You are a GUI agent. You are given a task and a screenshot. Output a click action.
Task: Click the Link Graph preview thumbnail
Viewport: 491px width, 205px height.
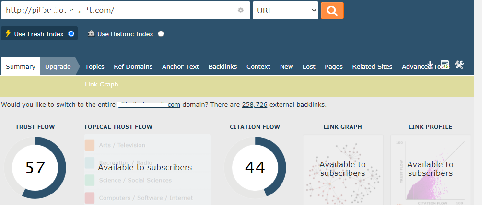pyautogui.click(x=343, y=170)
